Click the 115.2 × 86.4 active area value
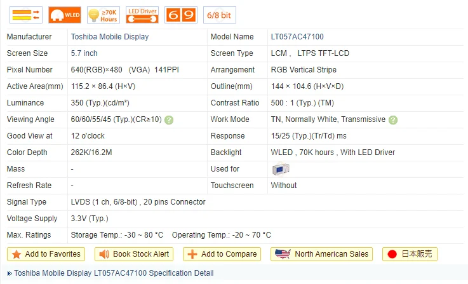Image resolution: width=468 pixels, height=284 pixels. click(x=103, y=86)
